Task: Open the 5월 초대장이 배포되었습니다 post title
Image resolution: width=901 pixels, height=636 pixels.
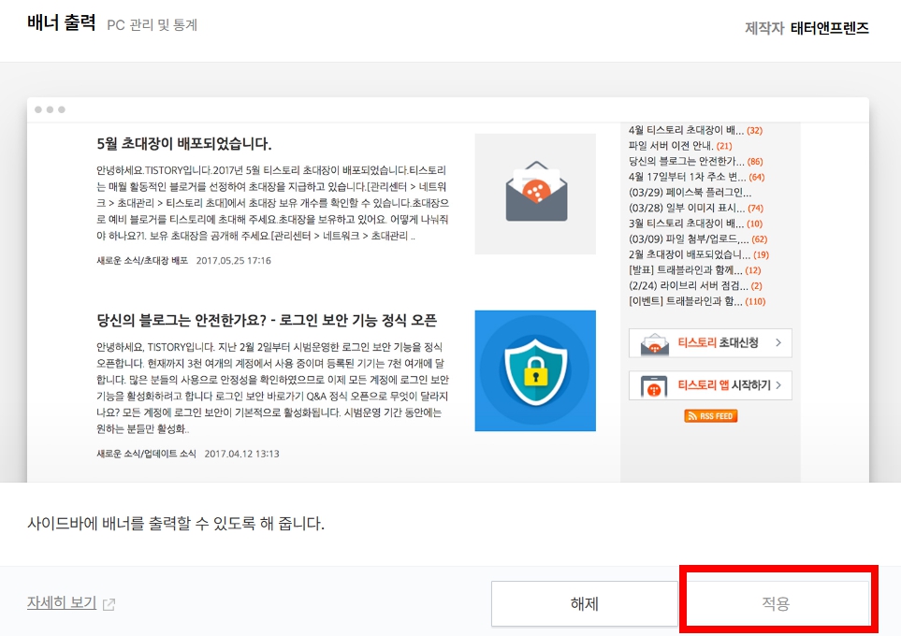Action: pyautogui.click(x=184, y=143)
